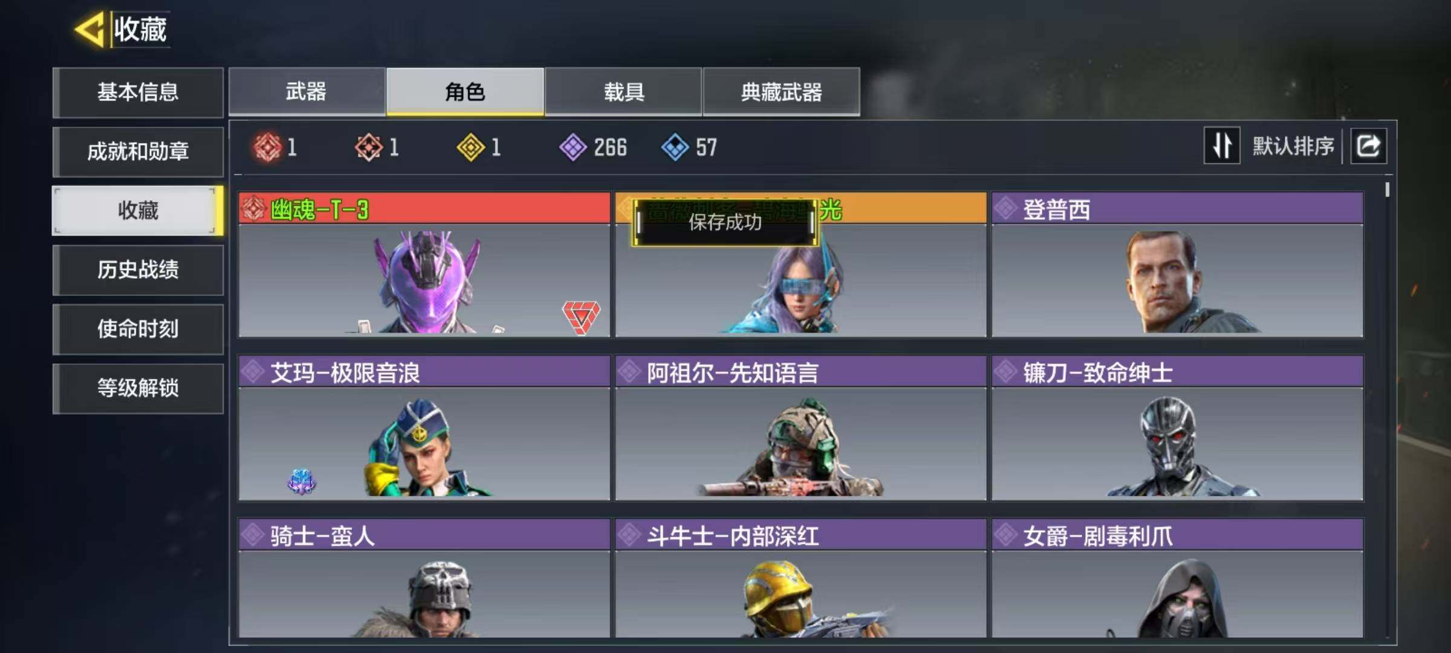Switch to the 载具 tab
1451x653 pixels.
[x=623, y=92]
